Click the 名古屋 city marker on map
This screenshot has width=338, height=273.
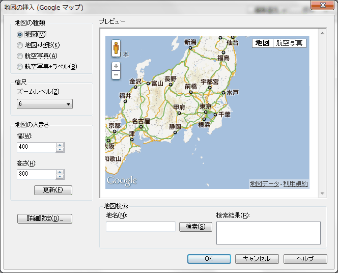(x=141, y=127)
